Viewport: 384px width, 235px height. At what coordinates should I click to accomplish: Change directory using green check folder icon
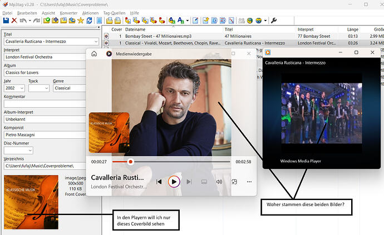[x=47, y=21]
